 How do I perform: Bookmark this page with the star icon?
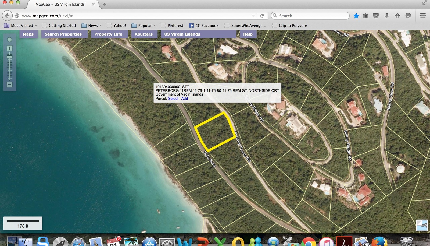pyautogui.click(x=356, y=16)
